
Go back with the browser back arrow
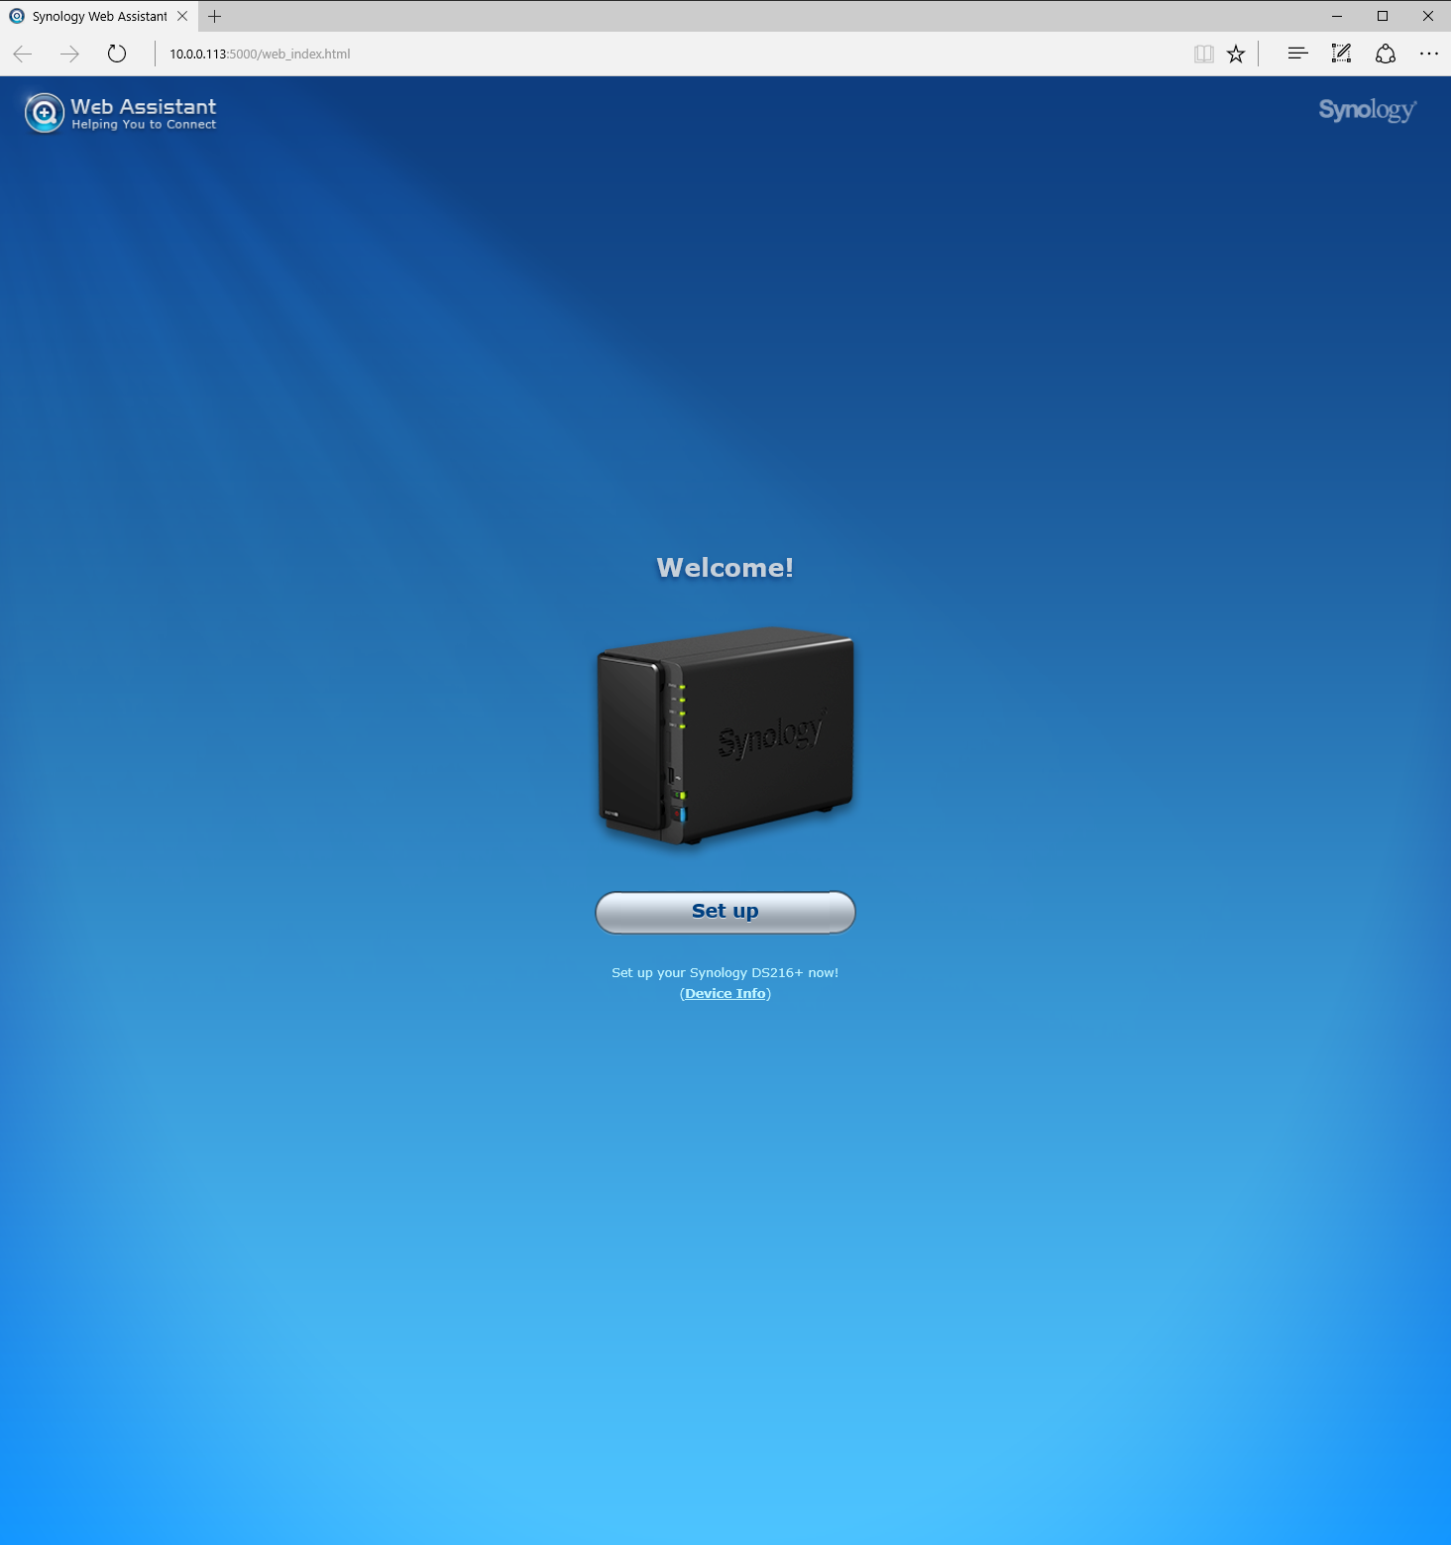(x=23, y=54)
